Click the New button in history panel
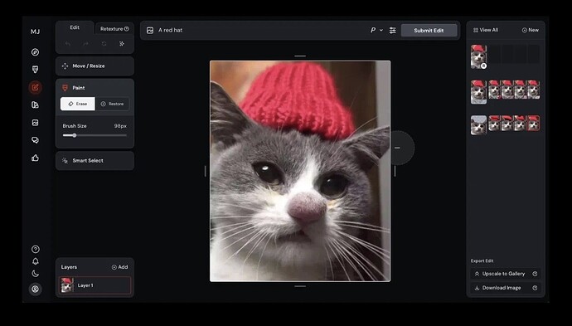This screenshot has width=572, height=326. 531,30
